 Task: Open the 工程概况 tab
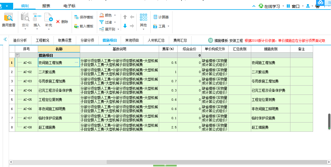point(43,40)
